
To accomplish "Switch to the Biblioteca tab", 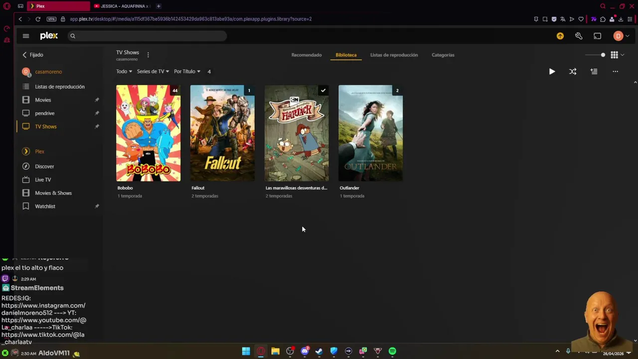I will tap(346, 55).
